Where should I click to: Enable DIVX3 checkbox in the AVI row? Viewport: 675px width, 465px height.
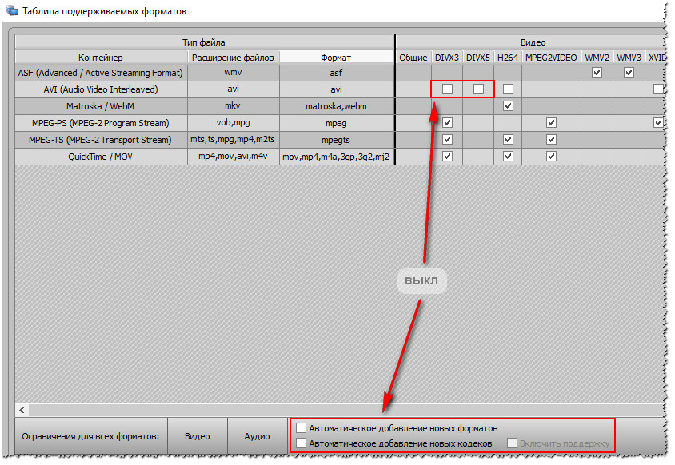pos(447,89)
